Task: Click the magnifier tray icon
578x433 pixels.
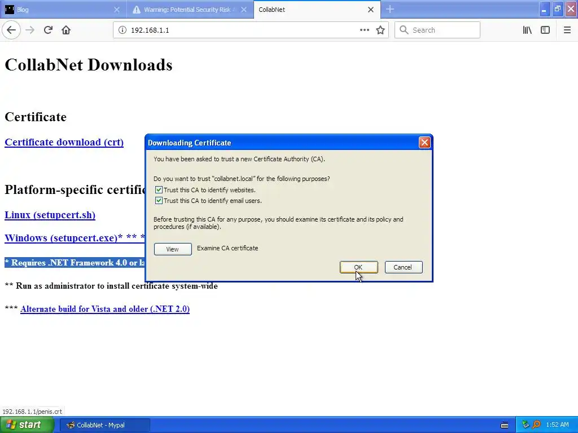Action: 536,425
